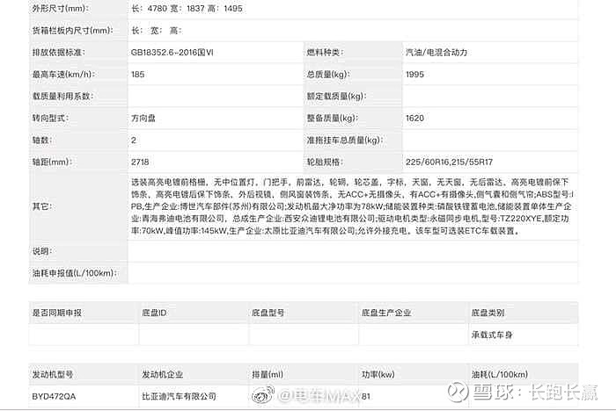
Task: Click the 底盘ID column header
Action: [x=154, y=313]
